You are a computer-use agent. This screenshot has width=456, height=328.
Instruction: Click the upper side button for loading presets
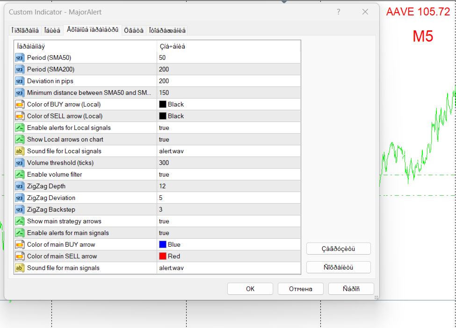pos(339,249)
